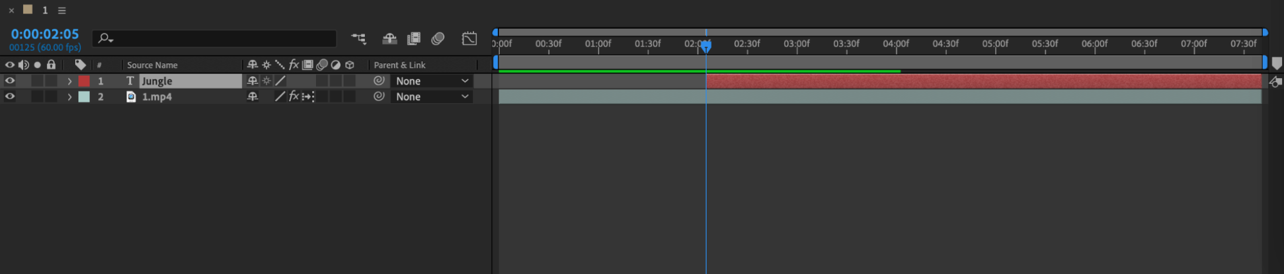Toggle the Quality switch on Jungle layer
Screen dimensions: 1284x274
pos(280,81)
